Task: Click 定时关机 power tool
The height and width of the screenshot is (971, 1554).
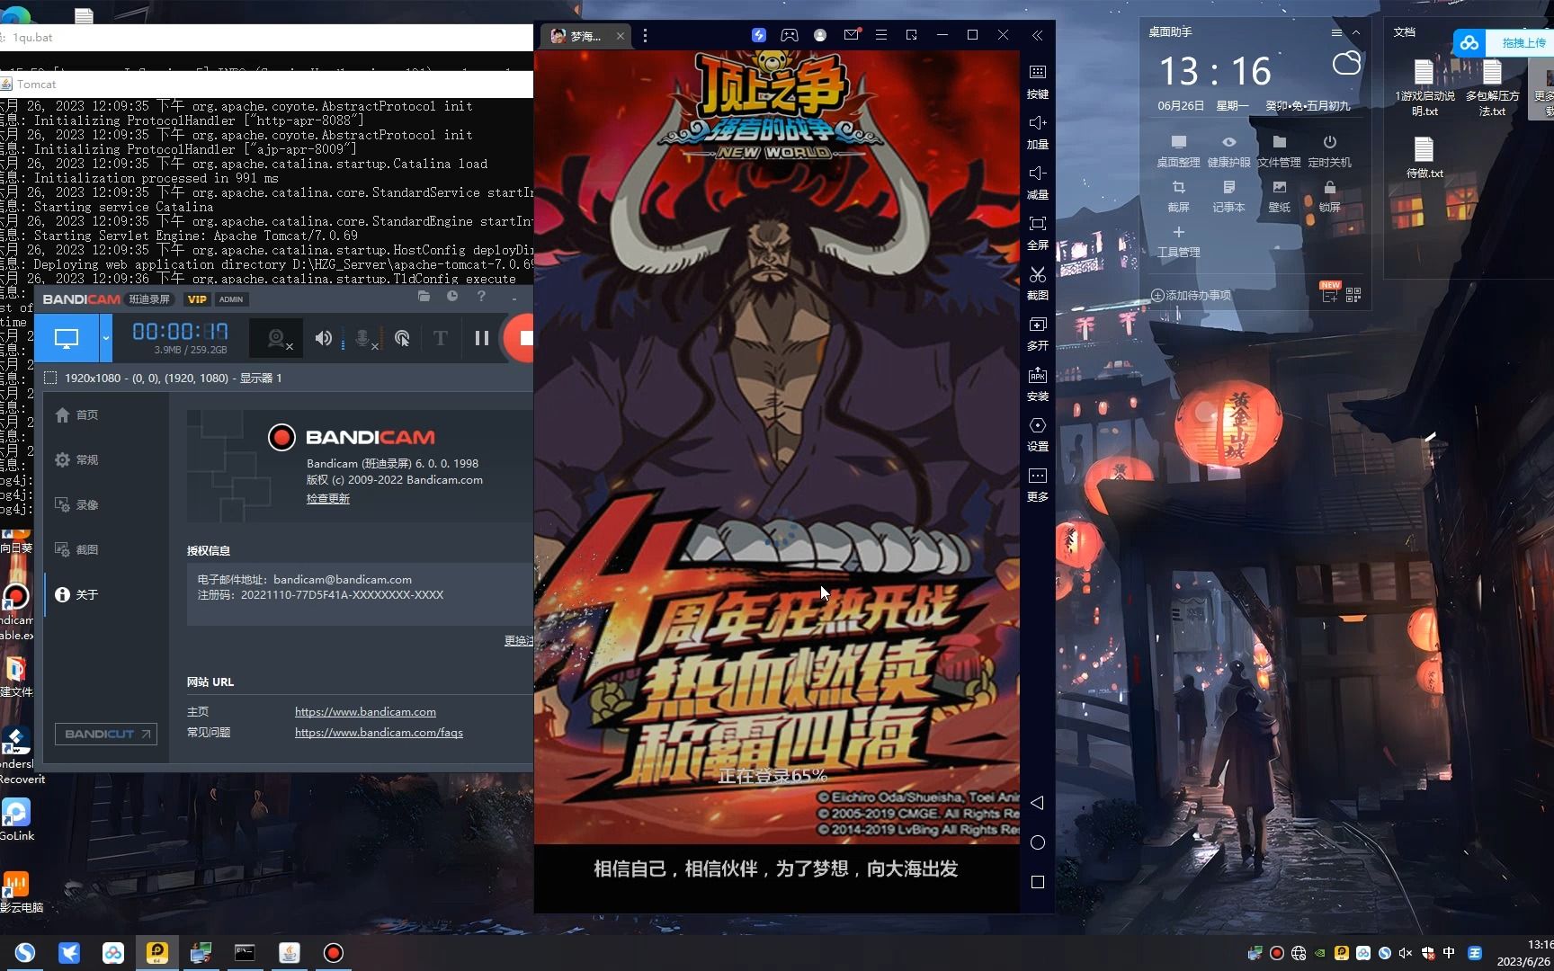Action: coord(1329,151)
